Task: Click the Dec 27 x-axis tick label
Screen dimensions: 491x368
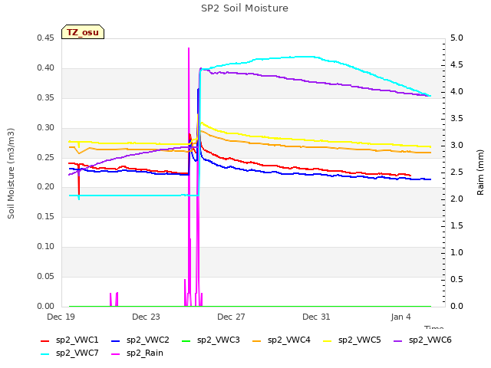Action: point(231,317)
